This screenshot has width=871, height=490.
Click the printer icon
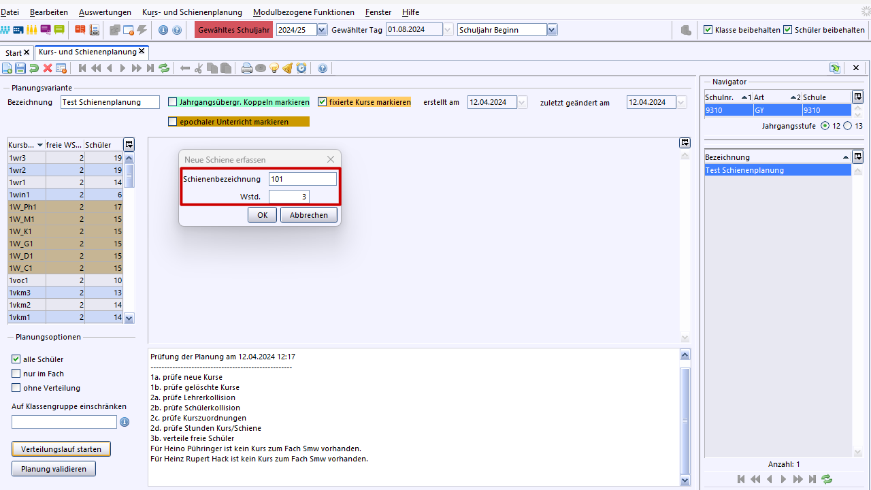click(x=247, y=68)
